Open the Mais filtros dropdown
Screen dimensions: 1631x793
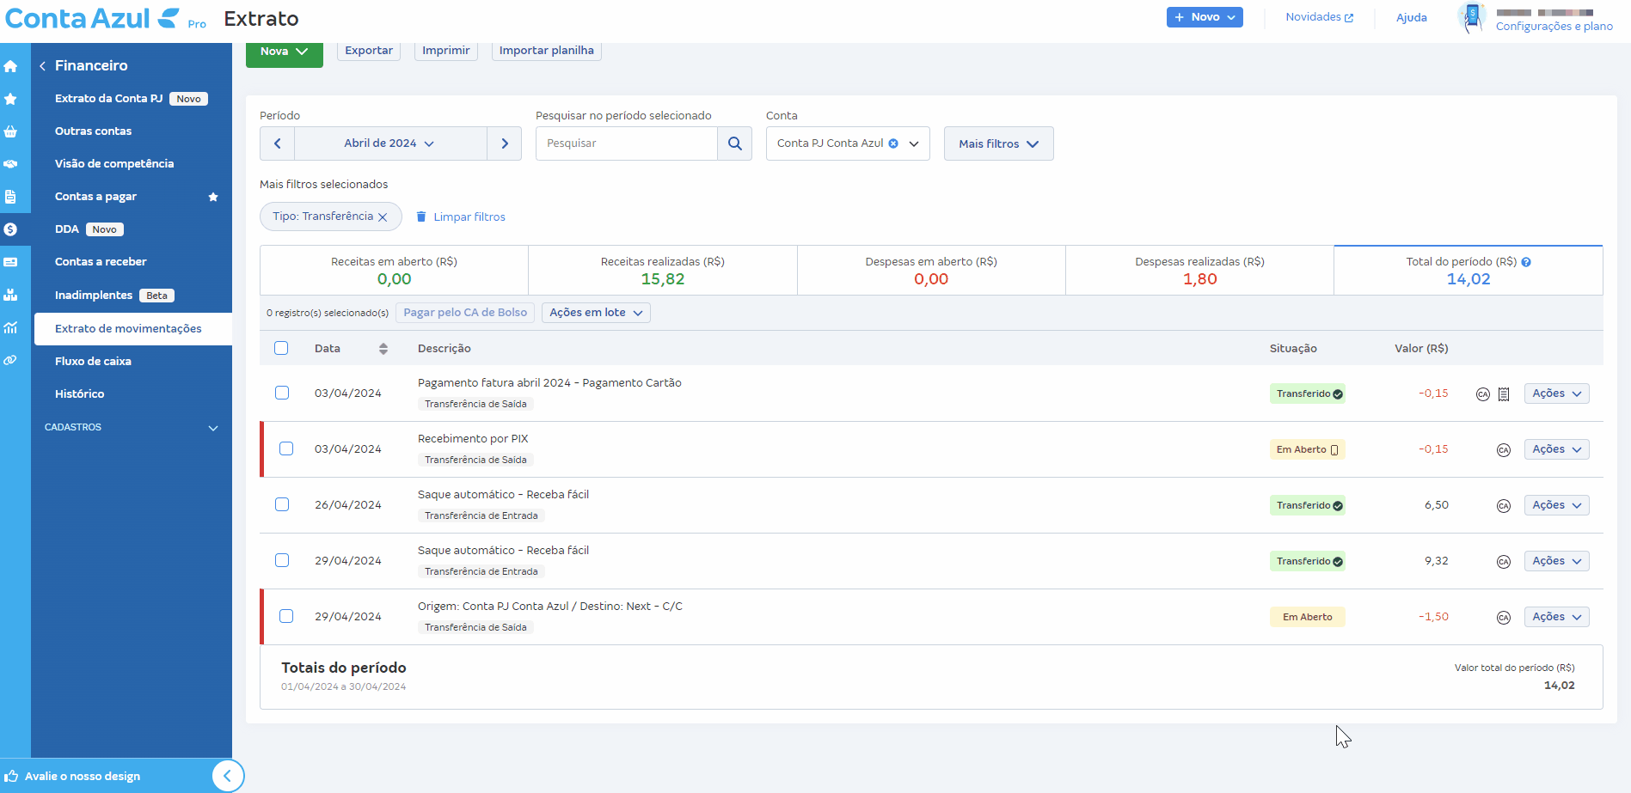point(998,143)
